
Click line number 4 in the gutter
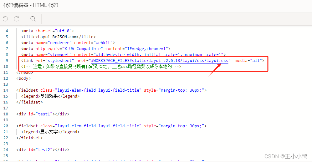[7, 31]
